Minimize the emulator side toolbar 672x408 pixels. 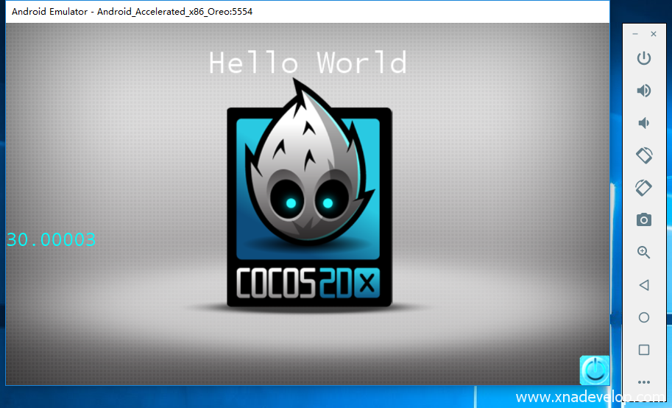tap(635, 34)
